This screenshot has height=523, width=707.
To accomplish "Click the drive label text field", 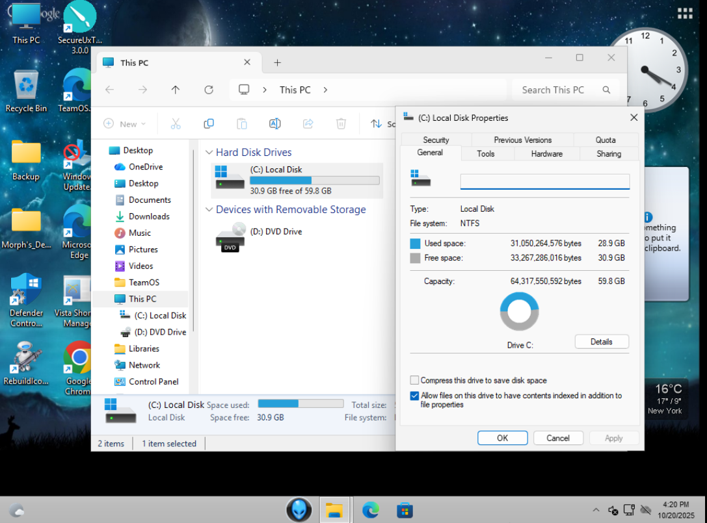I will click(x=544, y=181).
